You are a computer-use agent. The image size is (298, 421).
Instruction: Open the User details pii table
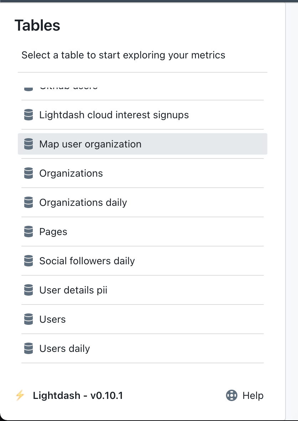(x=73, y=290)
